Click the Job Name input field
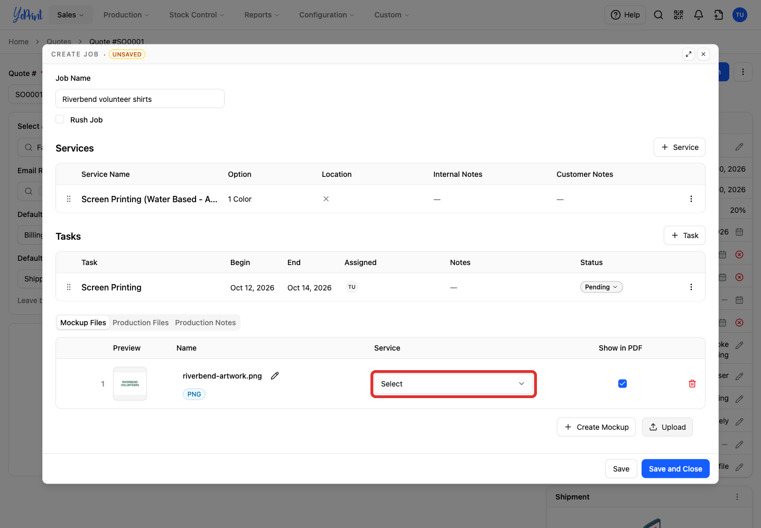The width and height of the screenshot is (761, 528). coord(140,99)
